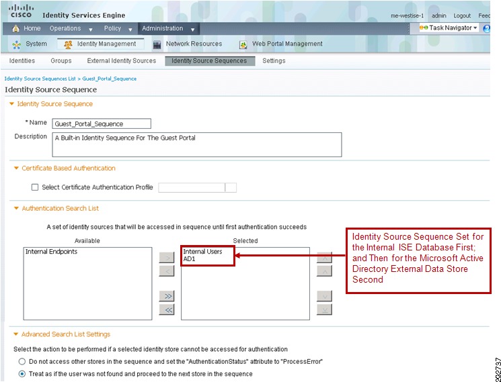Click the me-westise-1 hostname link
Image resolution: width=501 pixels, height=382 pixels.
[408, 15]
